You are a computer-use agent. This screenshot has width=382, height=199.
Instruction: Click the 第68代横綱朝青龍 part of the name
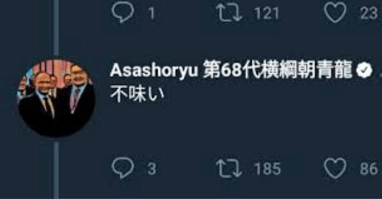pos(277,70)
